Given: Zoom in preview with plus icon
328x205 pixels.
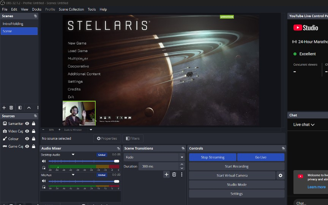Looking at the screenshot, I should click(59, 130).
